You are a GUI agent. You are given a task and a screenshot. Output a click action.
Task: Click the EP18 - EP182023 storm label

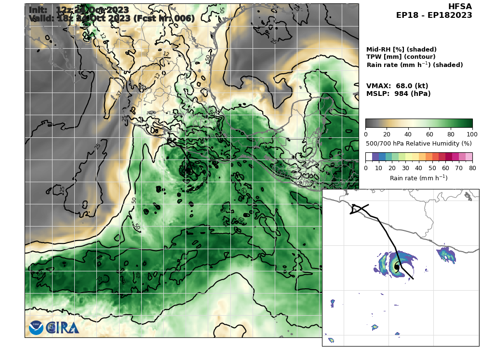434,15
